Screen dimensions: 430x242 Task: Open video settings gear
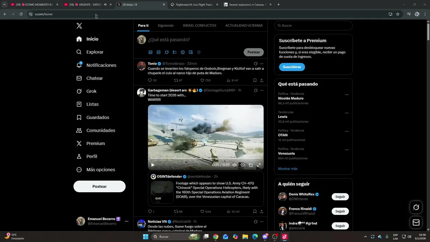(x=243, y=165)
